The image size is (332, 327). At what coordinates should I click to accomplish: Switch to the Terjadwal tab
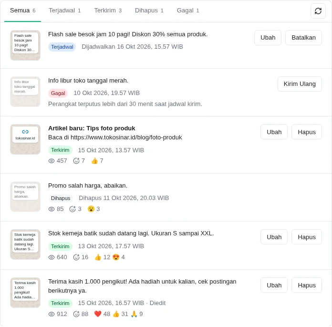64,11
